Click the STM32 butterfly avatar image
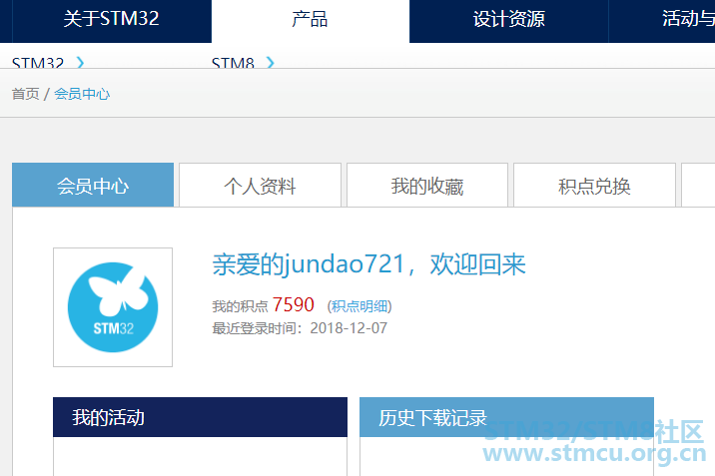The image size is (715, 476). tap(113, 307)
